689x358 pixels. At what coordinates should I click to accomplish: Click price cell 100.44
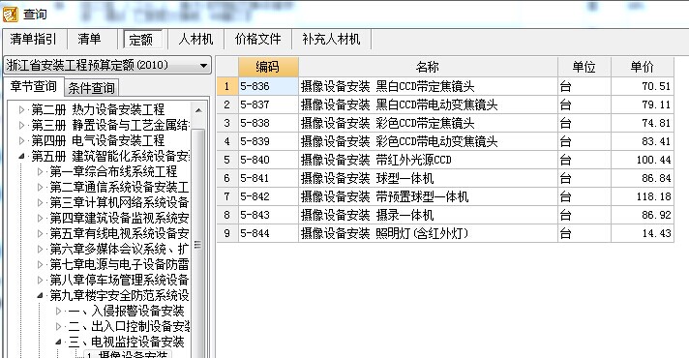(x=642, y=160)
